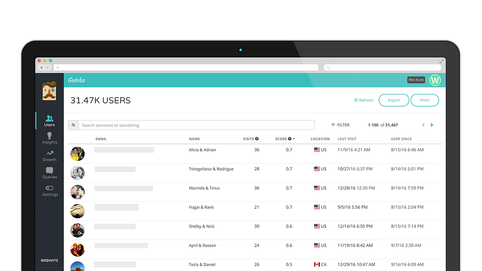This screenshot has height=271, width=482.
Task: Click the redacted email of Alicia & Adrian
Action: tap(124, 150)
